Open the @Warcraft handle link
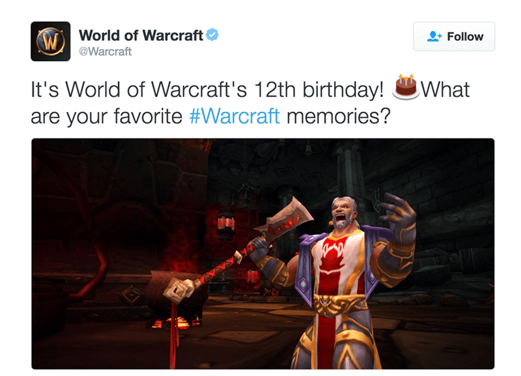521x376 pixels. click(105, 51)
